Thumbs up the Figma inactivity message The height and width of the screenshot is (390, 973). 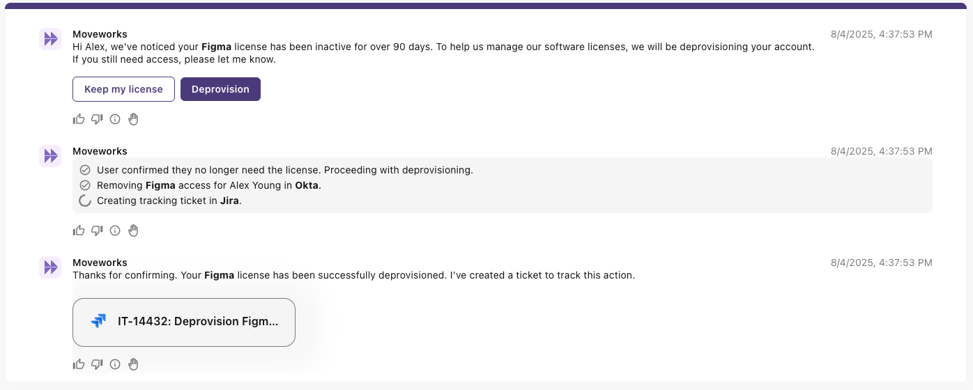point(79,119)
